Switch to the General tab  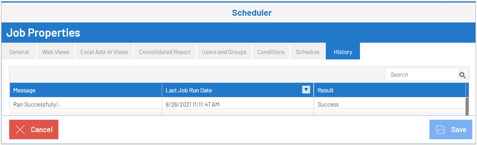point(19,52)
